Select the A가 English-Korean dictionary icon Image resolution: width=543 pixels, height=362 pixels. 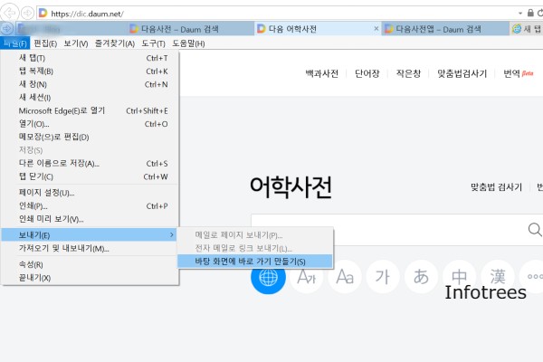coord(307,277)
